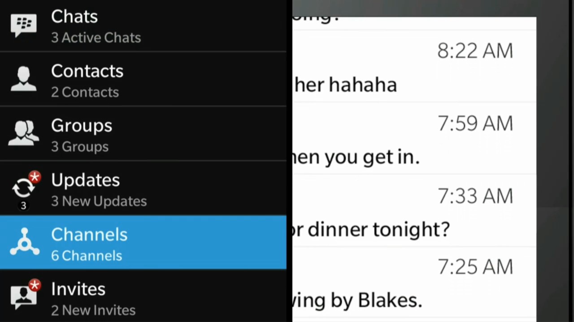Viewport: 574px width, 322px height.
Task: View the "2 New Invites" label
Action: click(x=93, y=310)
